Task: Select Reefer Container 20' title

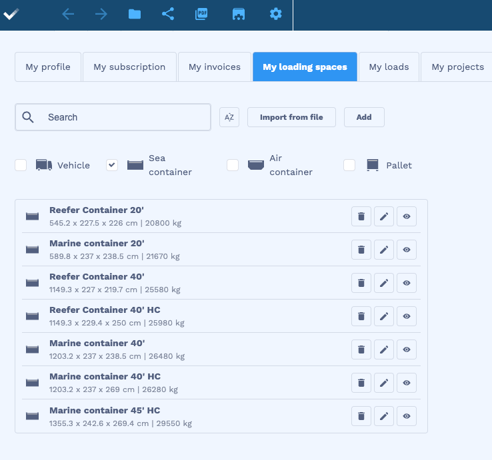Action: [x=97, y=210]
